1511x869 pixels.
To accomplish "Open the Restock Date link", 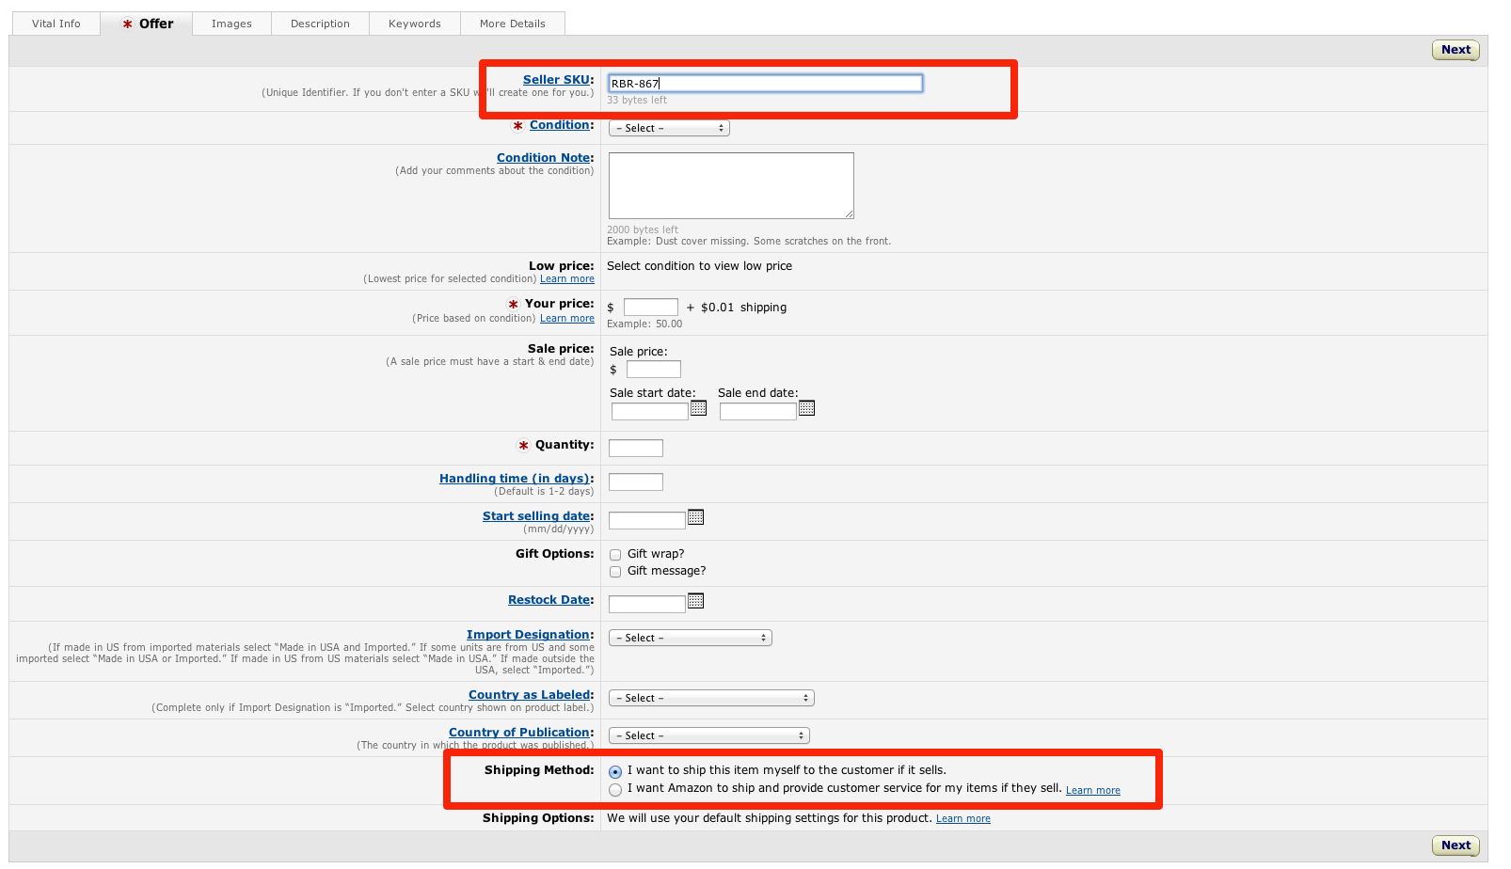I will pos(549,600).
